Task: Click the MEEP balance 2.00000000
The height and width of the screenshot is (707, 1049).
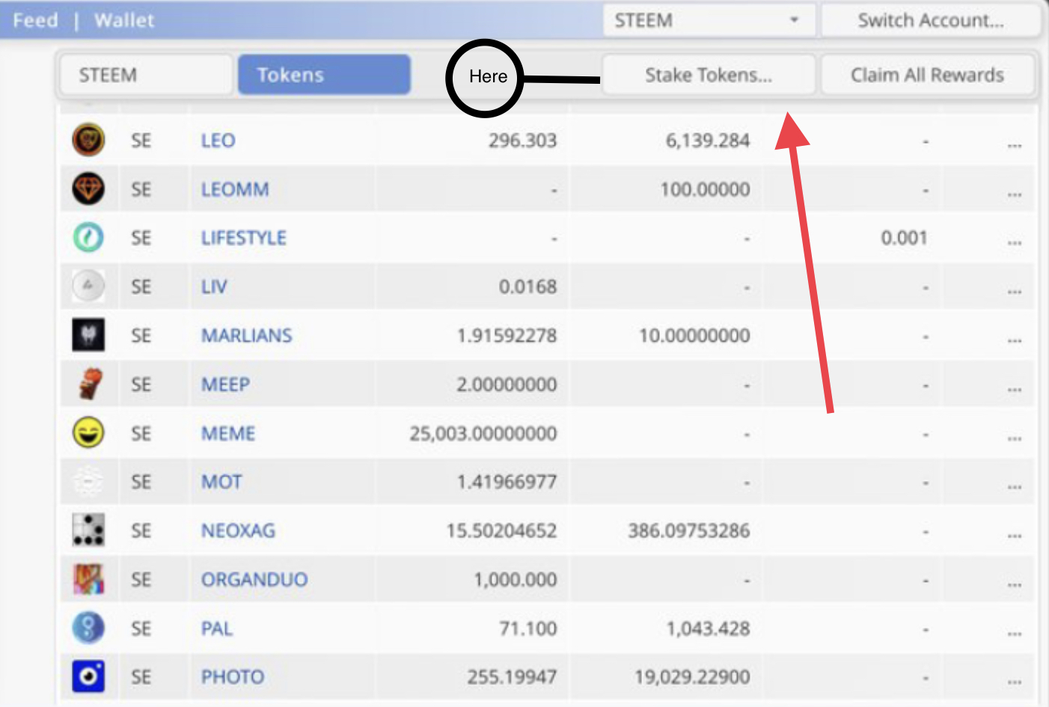Action: click(x=507, y=385)
